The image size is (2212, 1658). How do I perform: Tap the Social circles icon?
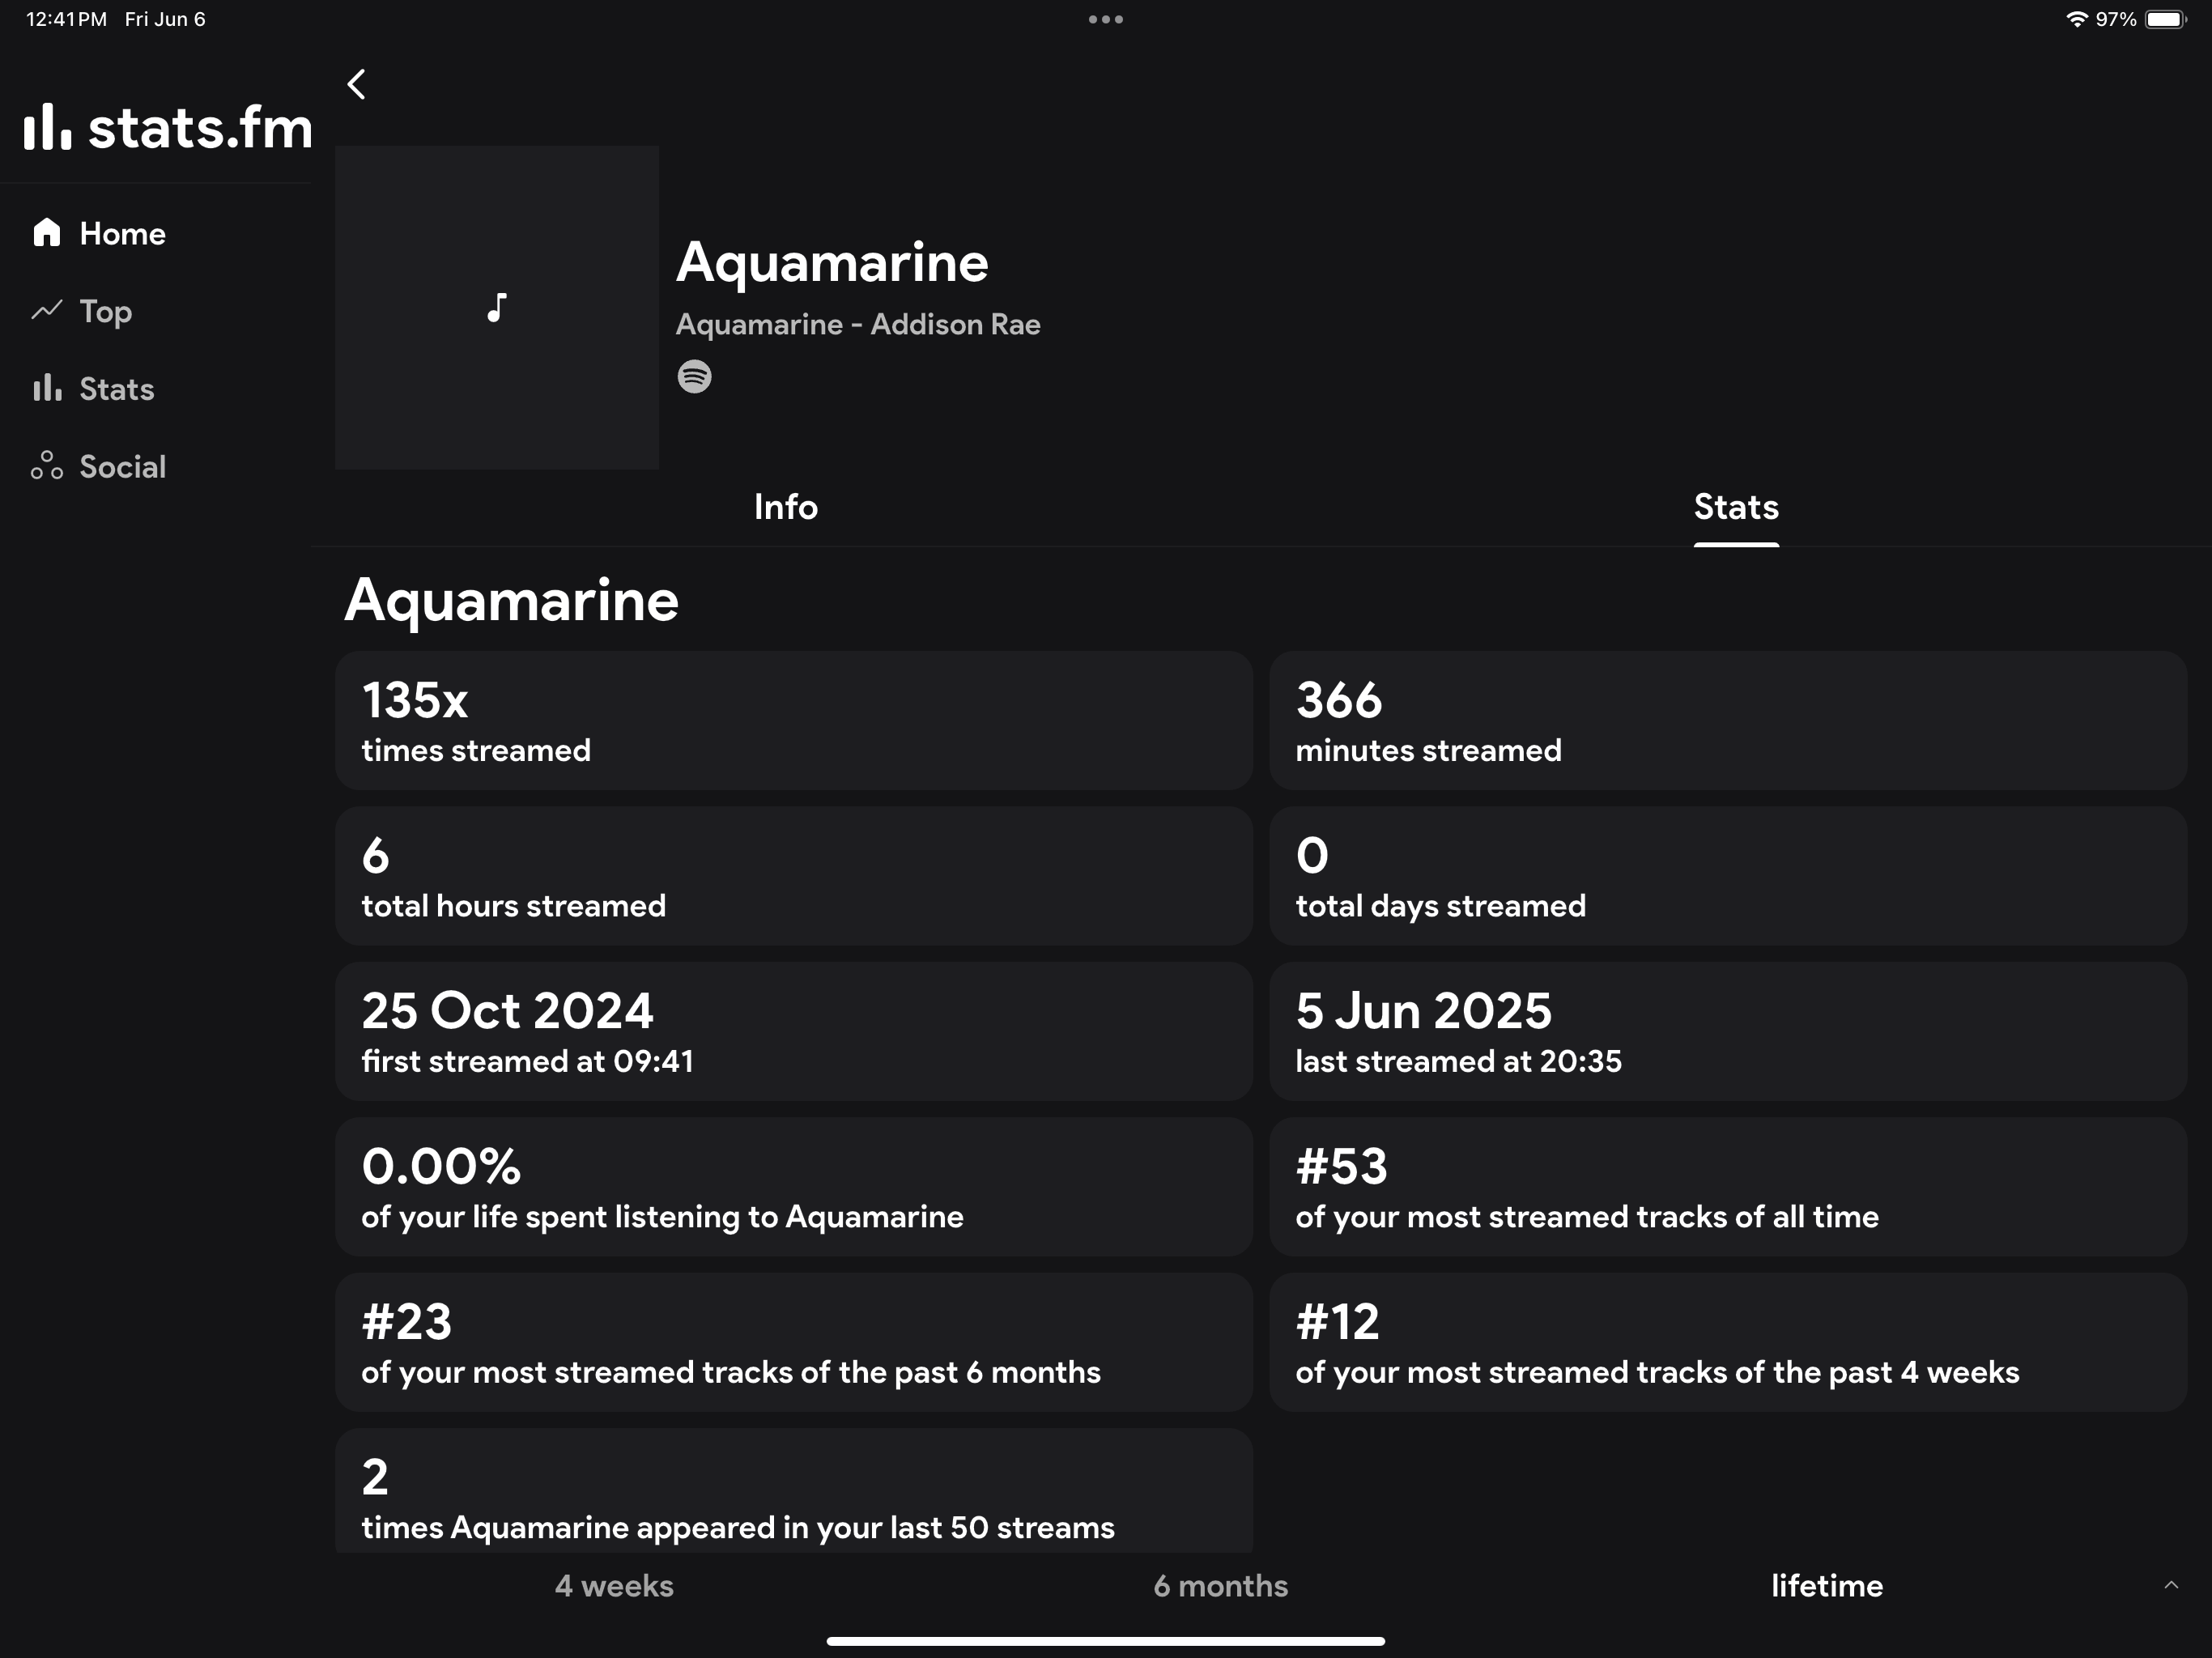[x=47, y=466]
